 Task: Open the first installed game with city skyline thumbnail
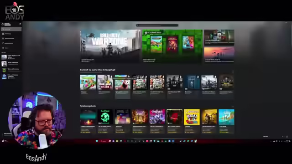tap(11, 57)
